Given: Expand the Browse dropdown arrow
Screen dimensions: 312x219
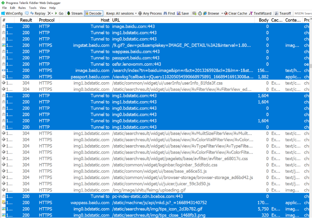Looking at the screenshot, I should point(222,13).
